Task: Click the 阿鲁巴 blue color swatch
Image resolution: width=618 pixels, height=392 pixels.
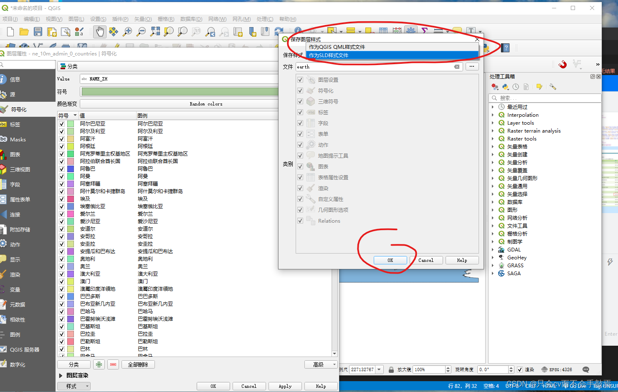Action: 71,169
